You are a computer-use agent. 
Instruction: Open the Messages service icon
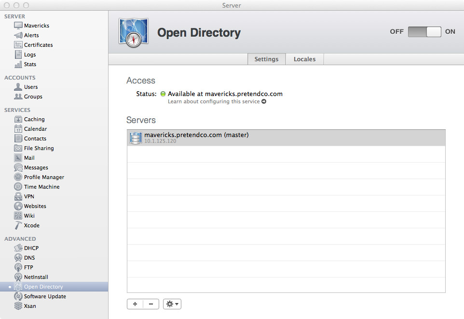point(18,167)
